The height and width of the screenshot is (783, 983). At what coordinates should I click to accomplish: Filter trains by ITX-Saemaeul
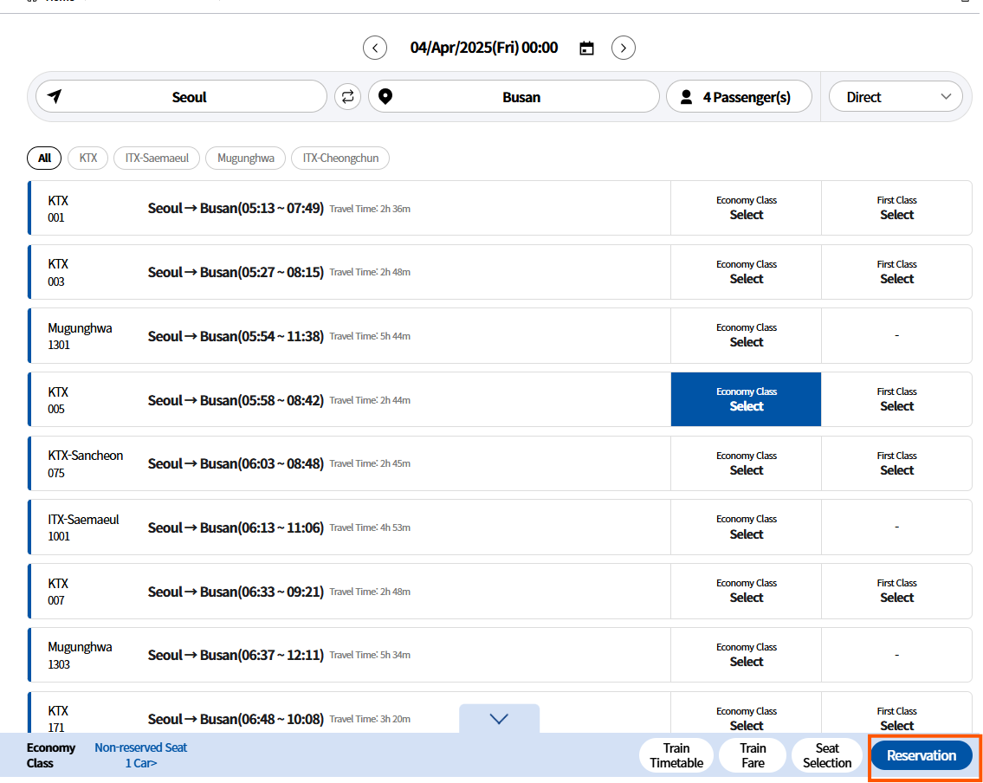[157, 158]
